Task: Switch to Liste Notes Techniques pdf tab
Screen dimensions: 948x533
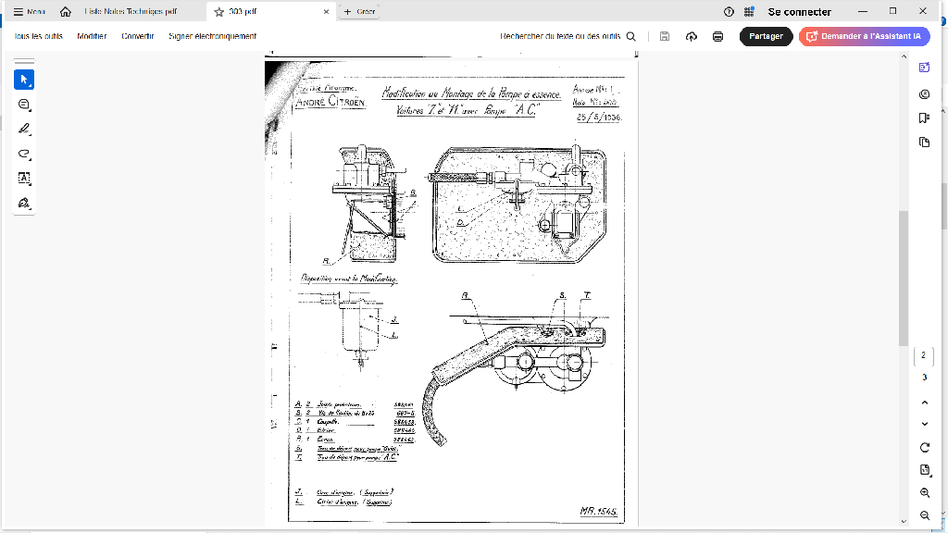Action: [x=131, y=11]
